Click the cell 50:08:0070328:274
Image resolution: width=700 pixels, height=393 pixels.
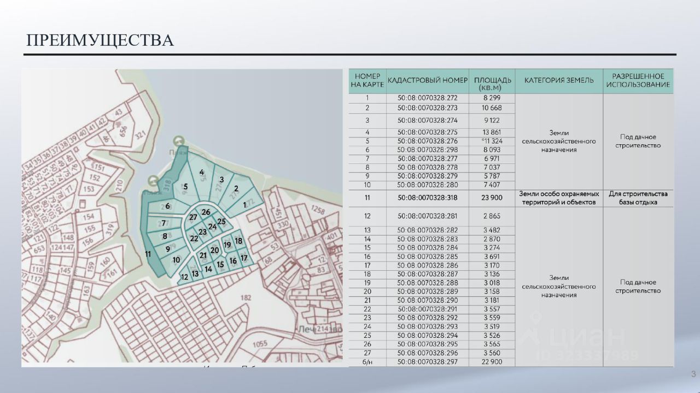tap(427, 120)
